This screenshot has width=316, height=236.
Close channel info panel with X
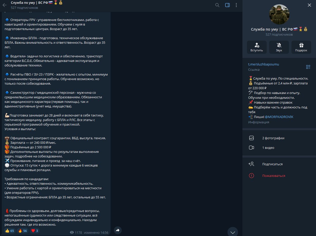309,5
